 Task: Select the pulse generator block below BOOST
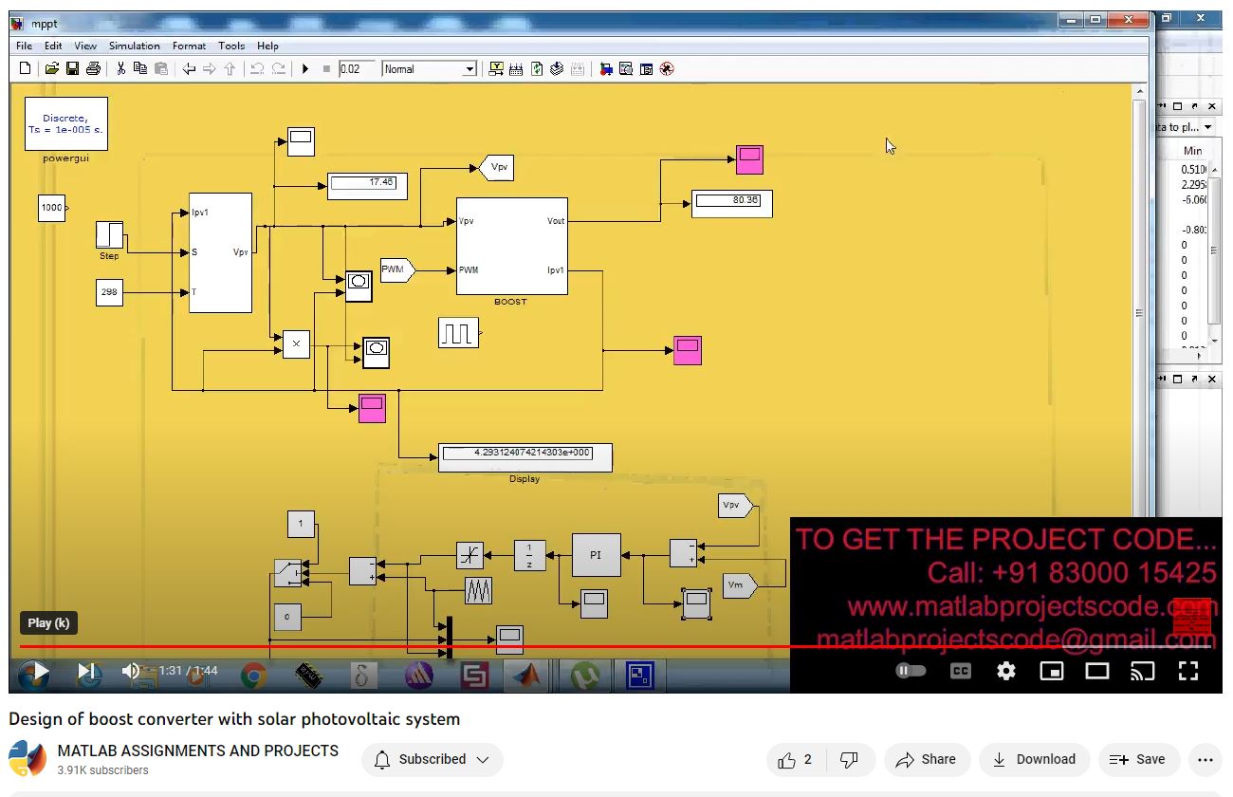[x=459, y=332]
